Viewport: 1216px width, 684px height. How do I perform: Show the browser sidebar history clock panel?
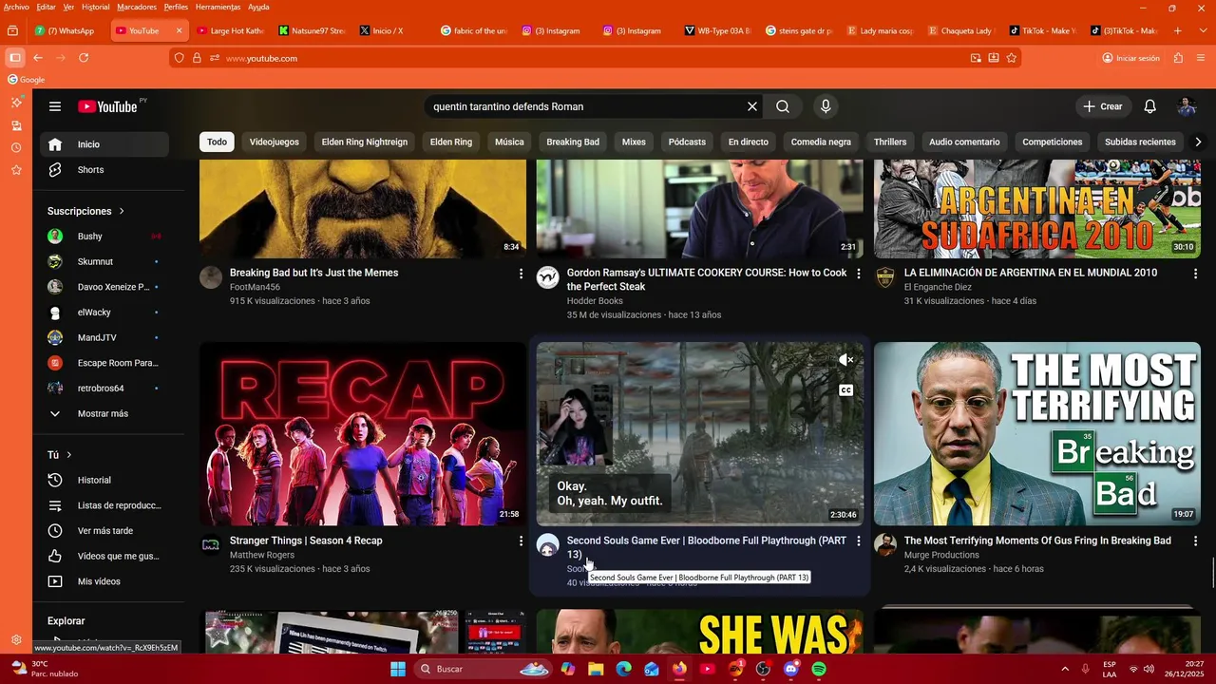click(16, 147)
